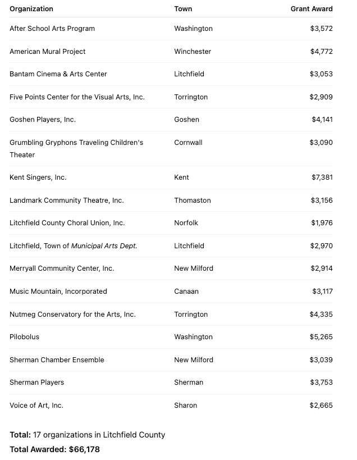Click the Sharon town cell
This screenshot has height=460, width=357.
186,406
